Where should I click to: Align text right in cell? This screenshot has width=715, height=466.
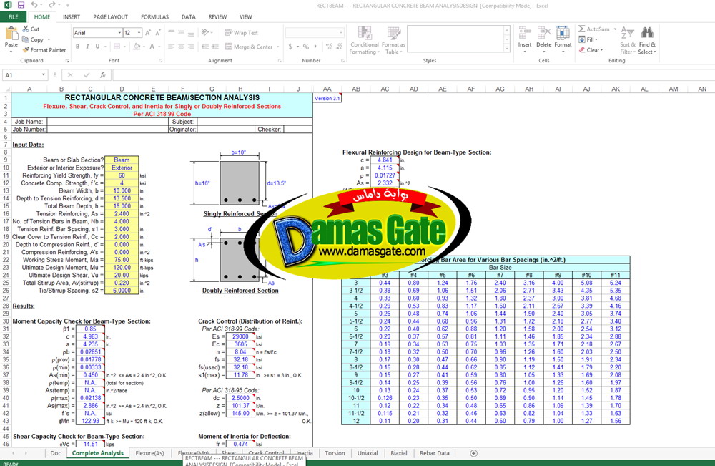191,47
